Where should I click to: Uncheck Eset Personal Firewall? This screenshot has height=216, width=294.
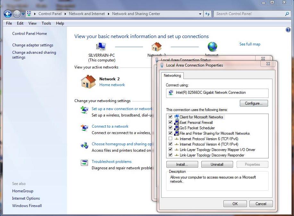[x=170, y=122]
